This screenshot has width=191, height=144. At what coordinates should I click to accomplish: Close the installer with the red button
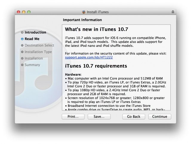[19, 12]
